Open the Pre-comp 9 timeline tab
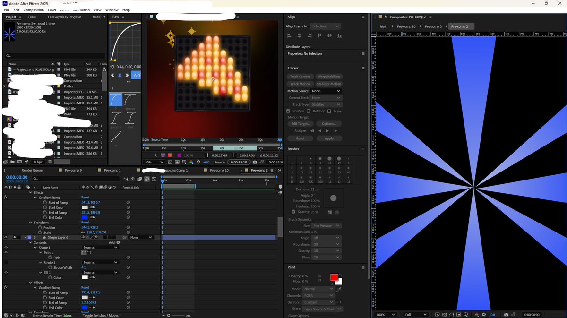 (x=73, y=170)
